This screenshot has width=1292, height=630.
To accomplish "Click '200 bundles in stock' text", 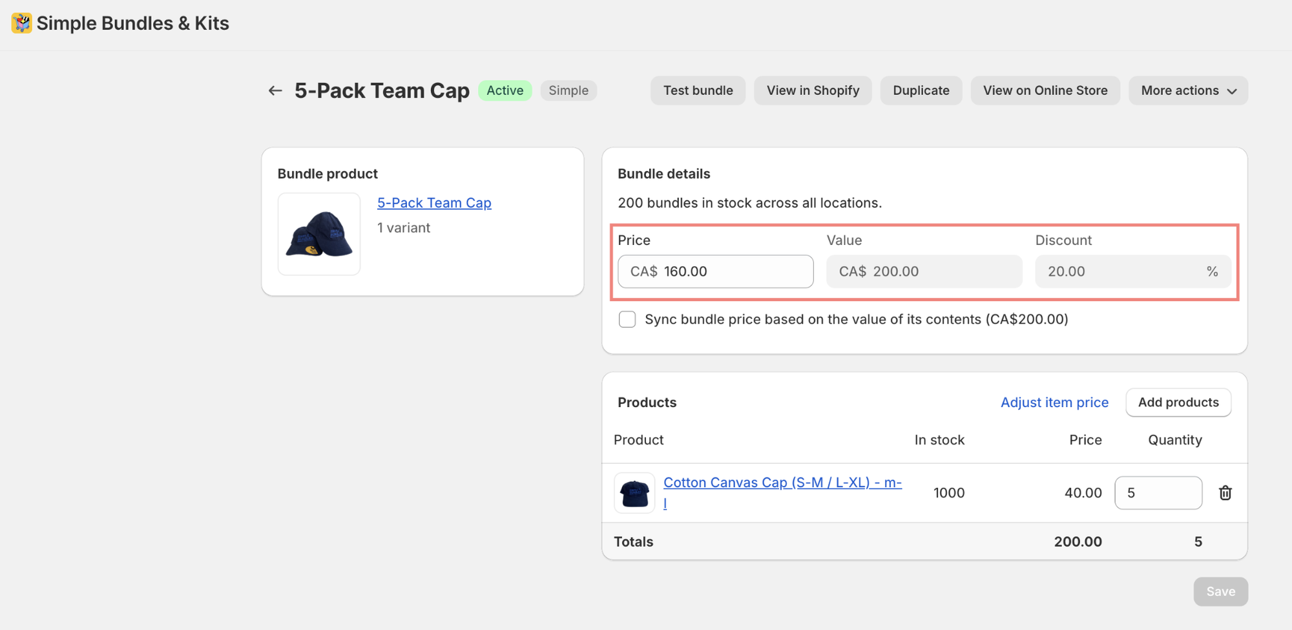I will click(749, 203).
